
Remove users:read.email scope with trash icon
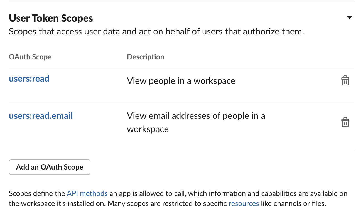point(345,122)
